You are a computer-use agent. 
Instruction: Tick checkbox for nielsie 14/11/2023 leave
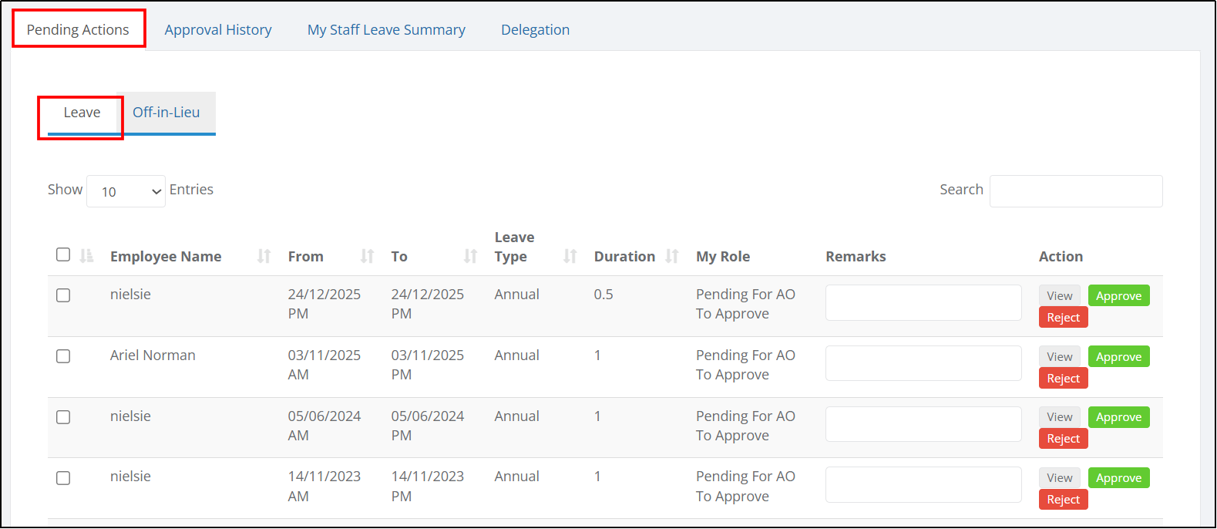click(63, 478)
